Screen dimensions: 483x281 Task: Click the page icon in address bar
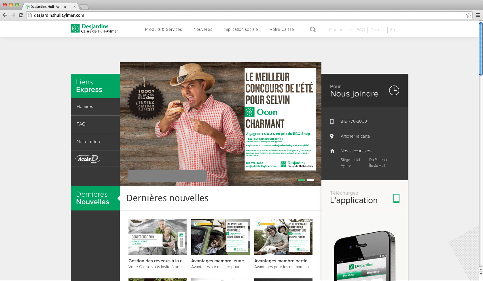(30, 15)
